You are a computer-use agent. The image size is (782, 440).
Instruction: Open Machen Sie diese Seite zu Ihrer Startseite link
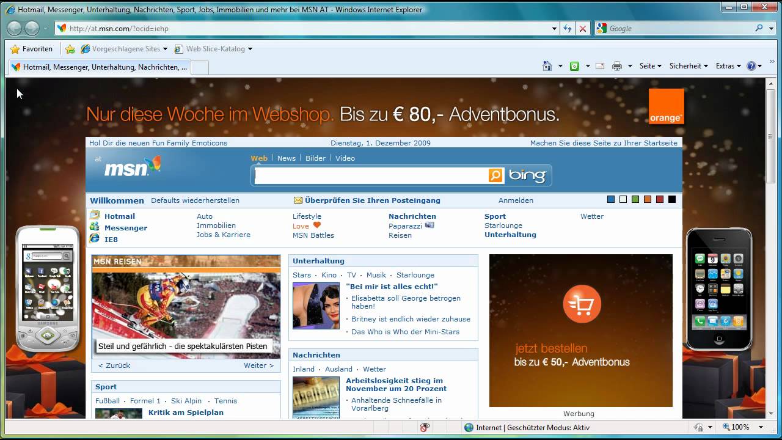pos(604,143)
